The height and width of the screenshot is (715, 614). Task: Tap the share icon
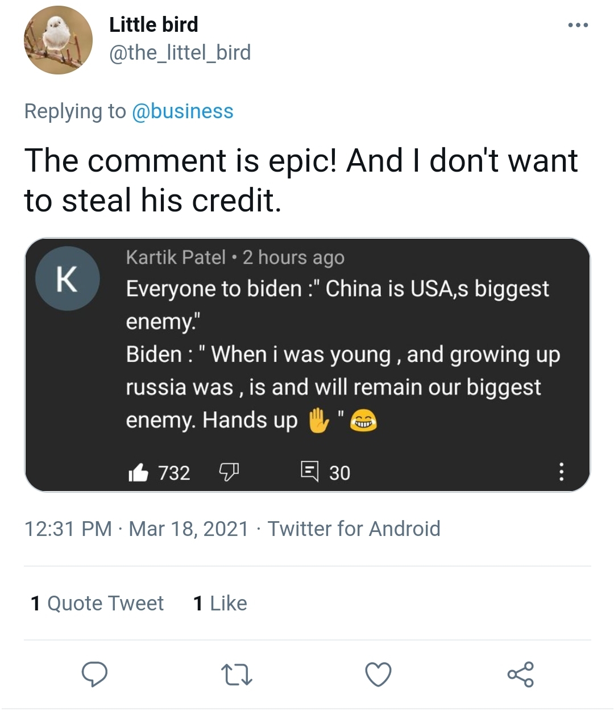click(520, 675)
